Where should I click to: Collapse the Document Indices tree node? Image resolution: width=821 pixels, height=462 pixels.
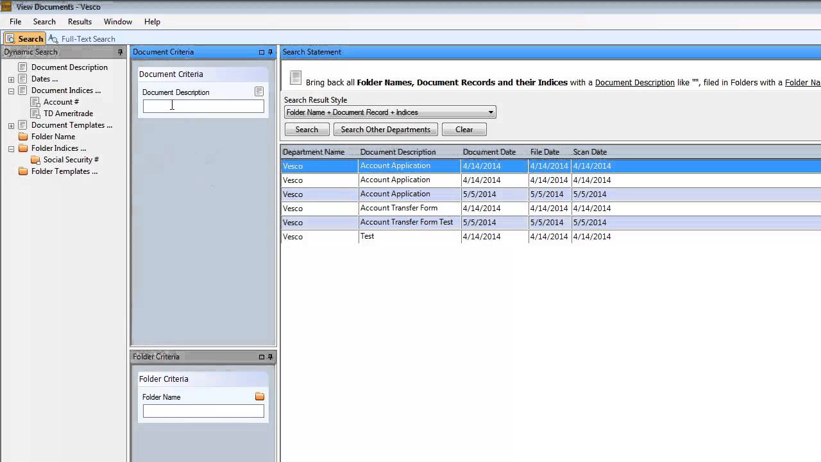tap(11, 91)
